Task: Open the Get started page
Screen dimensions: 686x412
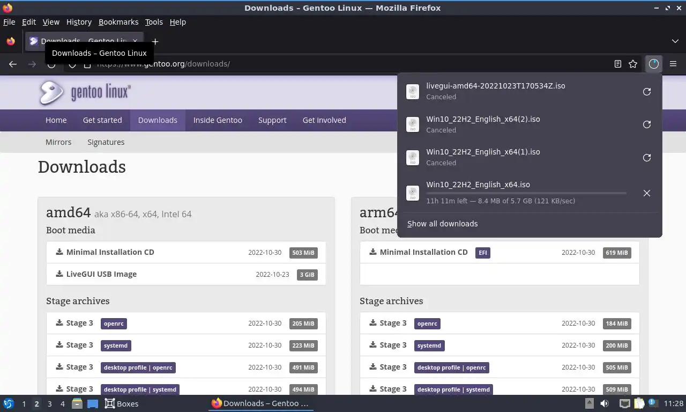Action: pyautogui.click(x=102, y=120)
